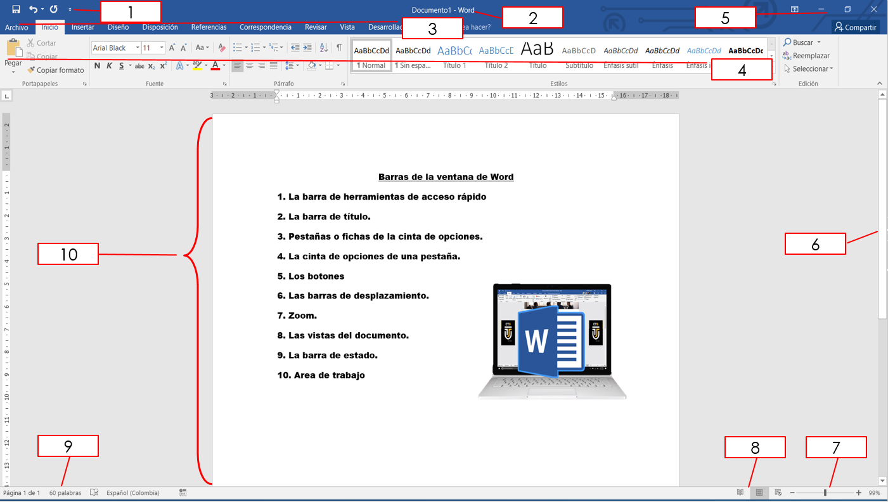Image resolution: width=888 pixels, height=502 pixels.
Task: Switch to the Diseño tab
Action: point(119,27)
